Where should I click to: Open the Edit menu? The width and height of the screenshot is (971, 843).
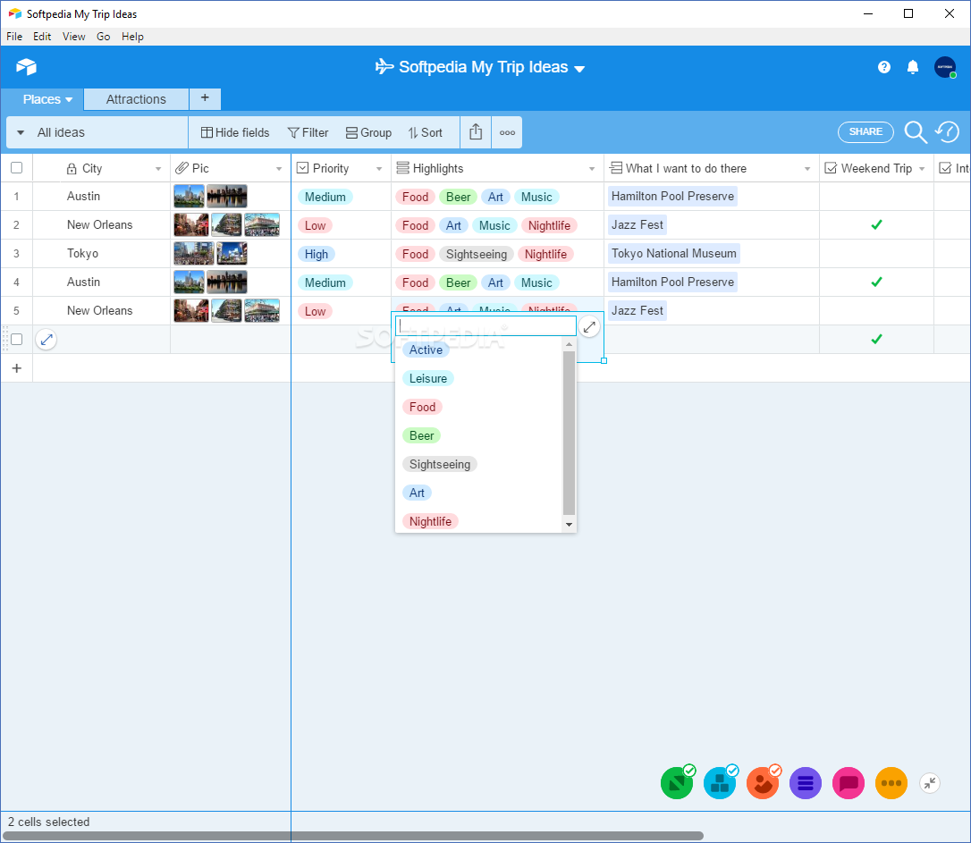click(x=42, y=37)
